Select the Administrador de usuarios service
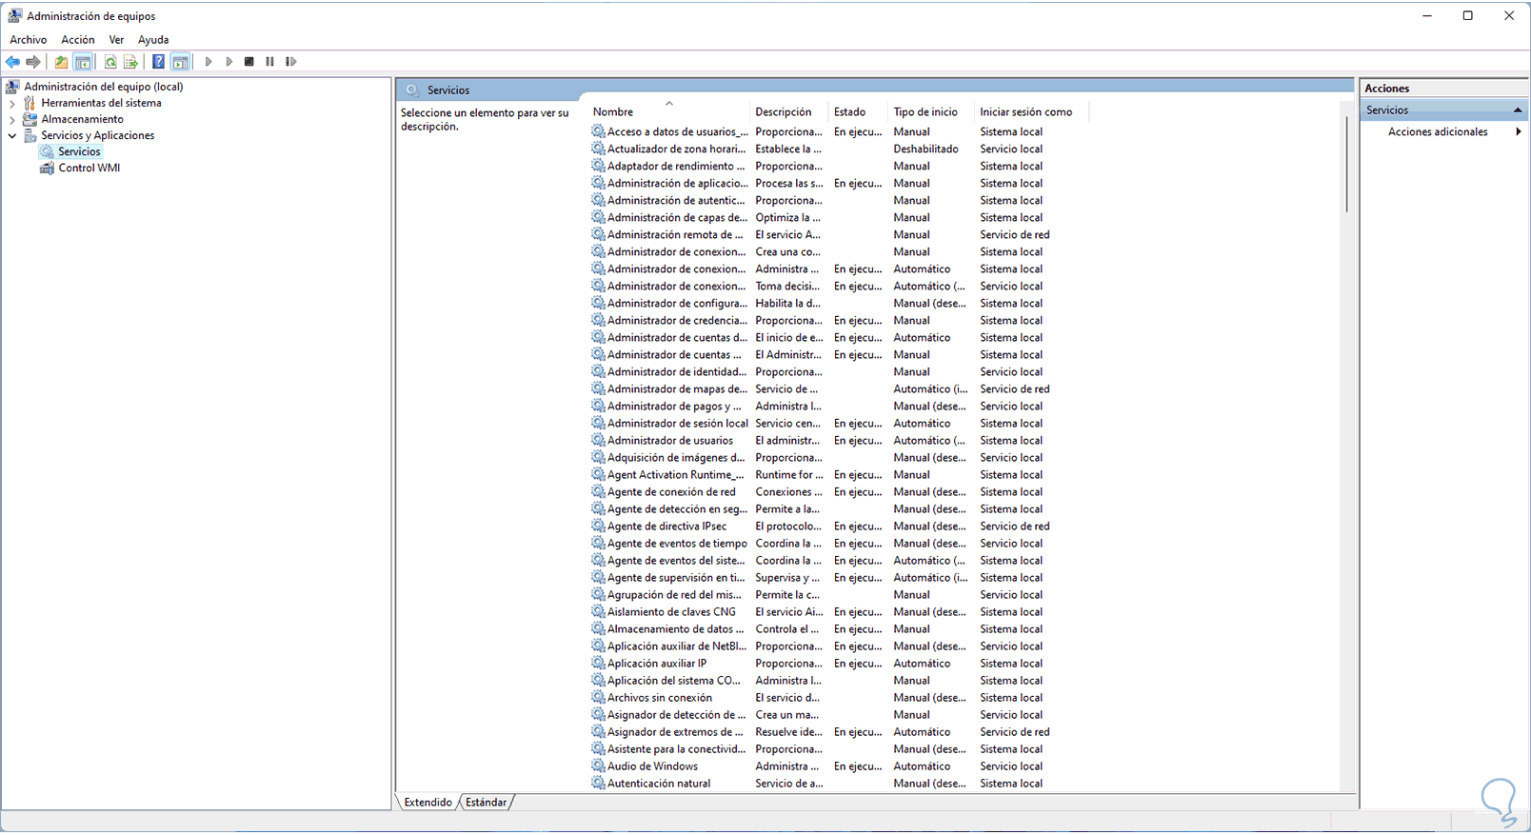The width and height of the screenshot is (1531, 835). click(670, 441)
